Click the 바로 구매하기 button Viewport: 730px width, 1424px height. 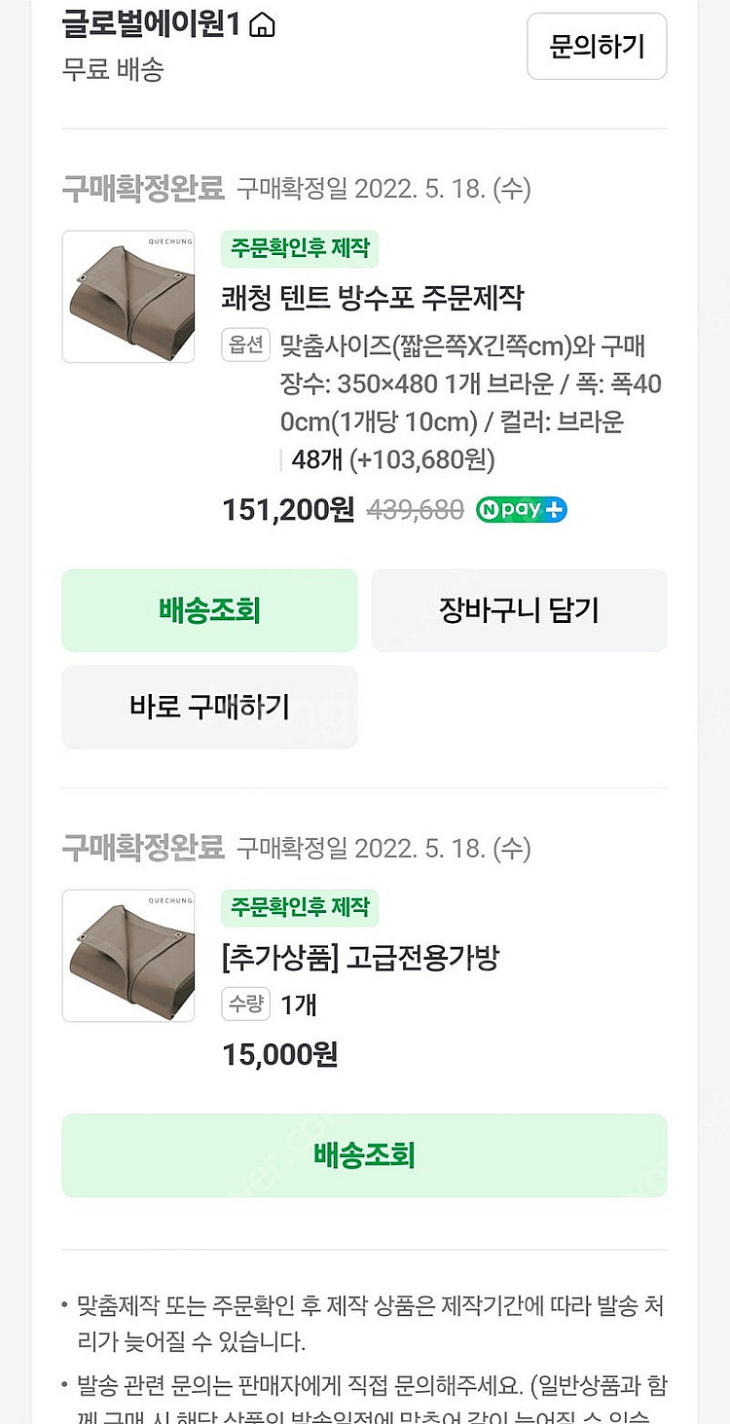click(x=209, y=707)
